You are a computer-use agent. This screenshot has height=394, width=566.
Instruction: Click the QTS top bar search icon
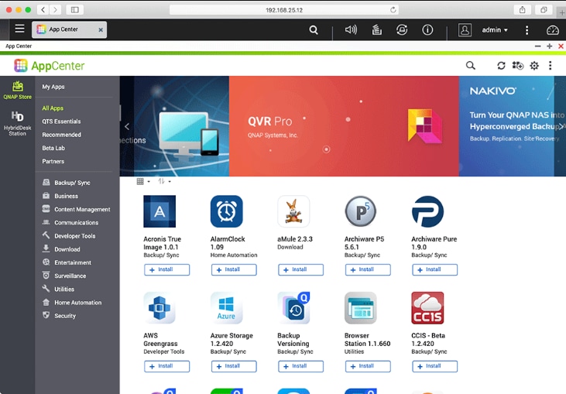(x=314, y=30)
